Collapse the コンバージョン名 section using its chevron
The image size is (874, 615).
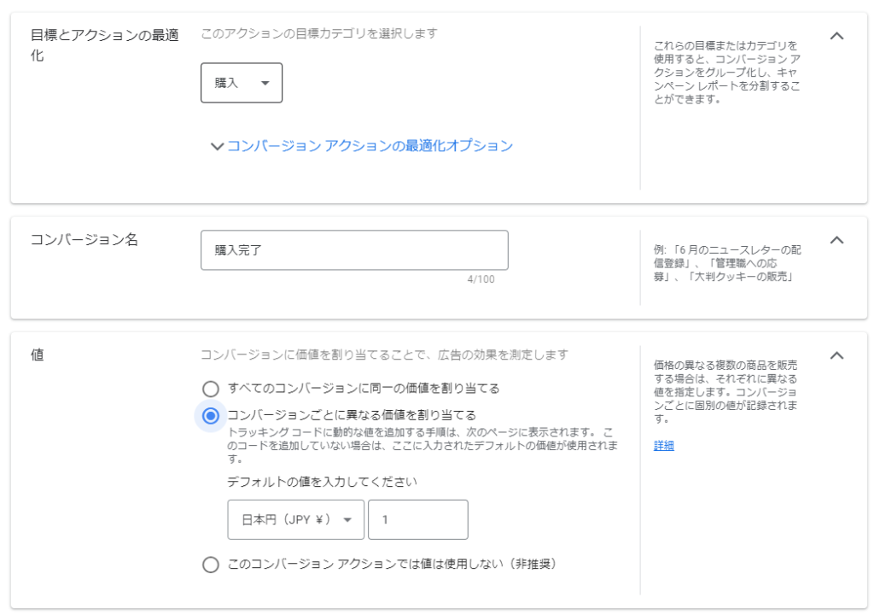point(837,240)
